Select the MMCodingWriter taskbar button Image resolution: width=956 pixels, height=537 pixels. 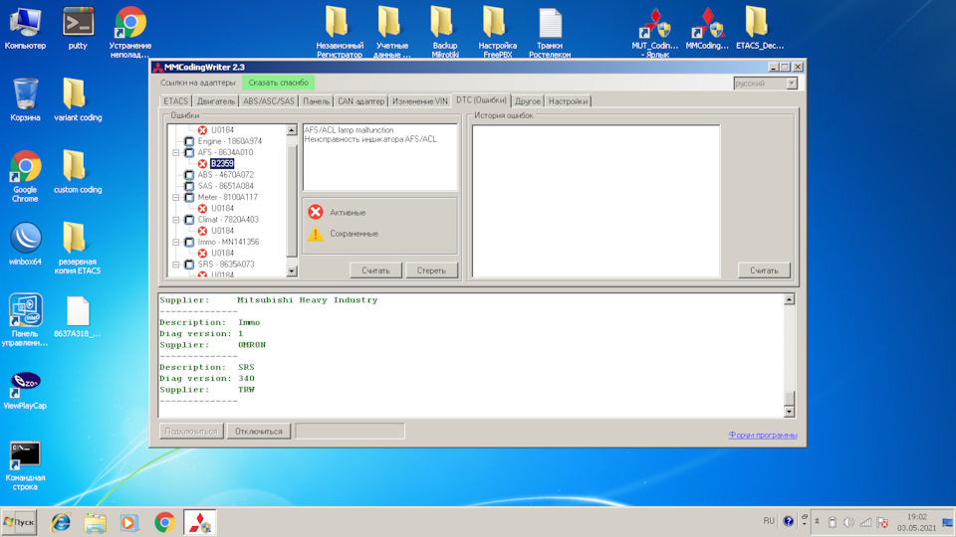point(199,522)
